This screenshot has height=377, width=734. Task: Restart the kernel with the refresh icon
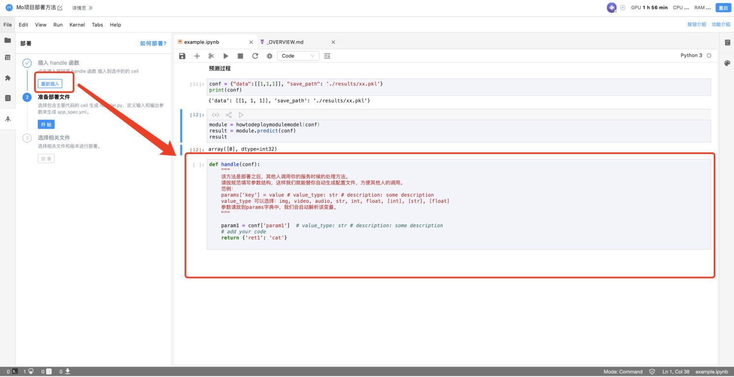(255, 56)
